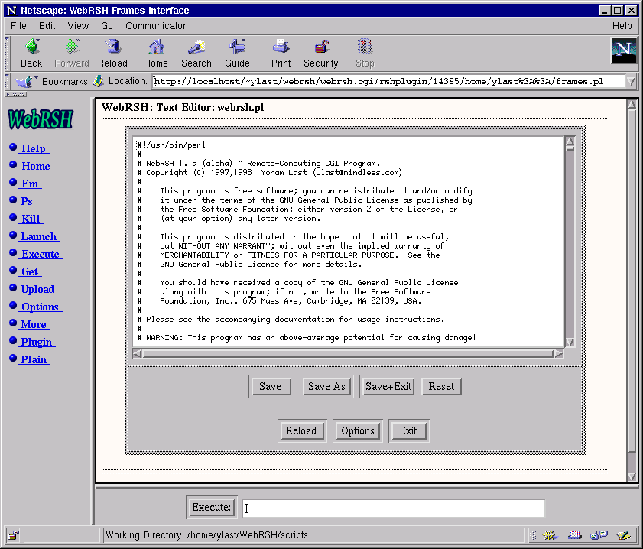The height and width of the screenshot is (549, 643).
Task: Follow the Launch sidebar link
Action: pyautogui.click(x=39, y=236)
